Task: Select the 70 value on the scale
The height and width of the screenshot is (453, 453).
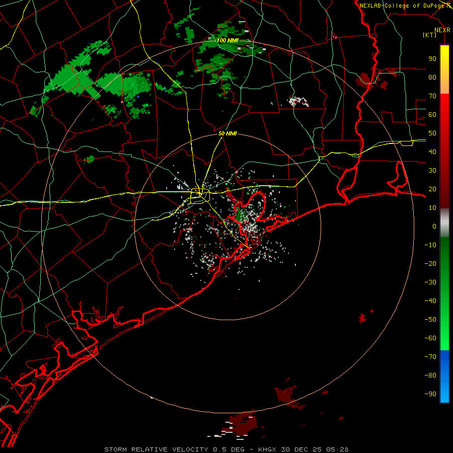Action: [432, 96]
